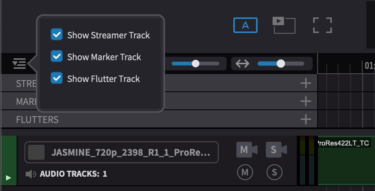The height and width of the screenshot is (191, 375).
Task: Click the horizontal zoom double-arrow icon
Action: pos(242,64)
